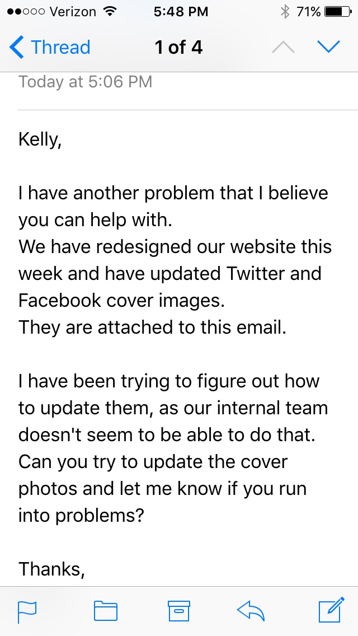Go to next message with down arrow
The height and width of the screenshot is (636, 358).
pyautogui.click(x=328, y=48)
